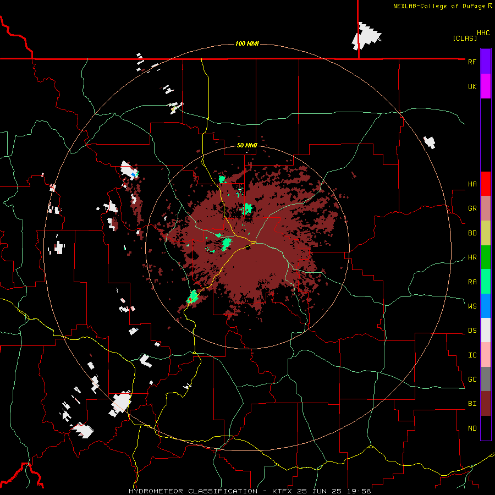Image resolution: width=495 pixels, height=495 pixels.
Task: Click the Hydrometeor Classification KTFX timestamp caption
Action: (250, 491)
